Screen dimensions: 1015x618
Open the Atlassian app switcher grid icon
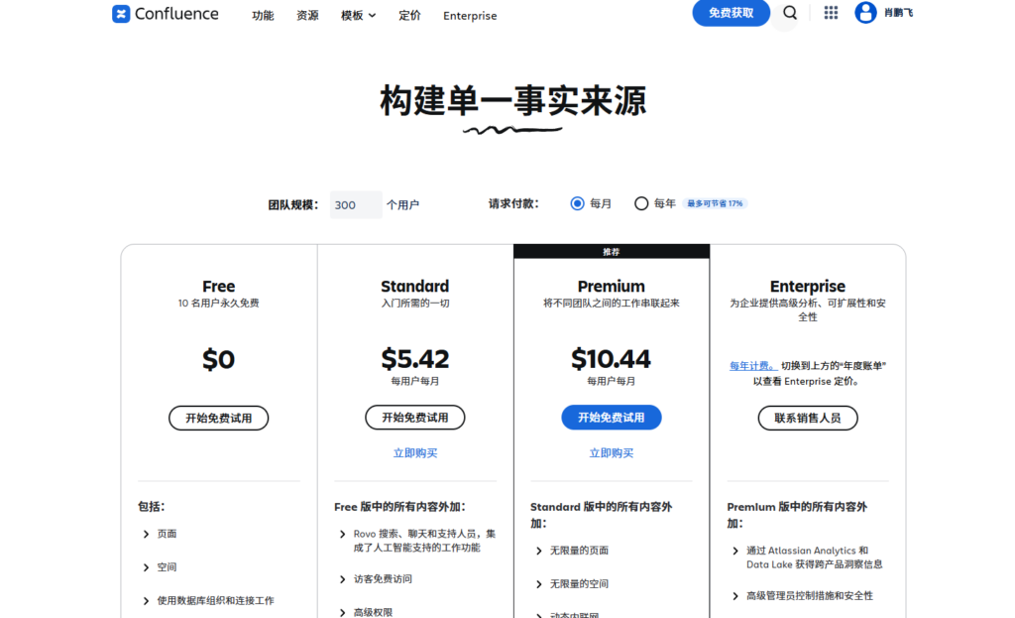click(830, 13)
